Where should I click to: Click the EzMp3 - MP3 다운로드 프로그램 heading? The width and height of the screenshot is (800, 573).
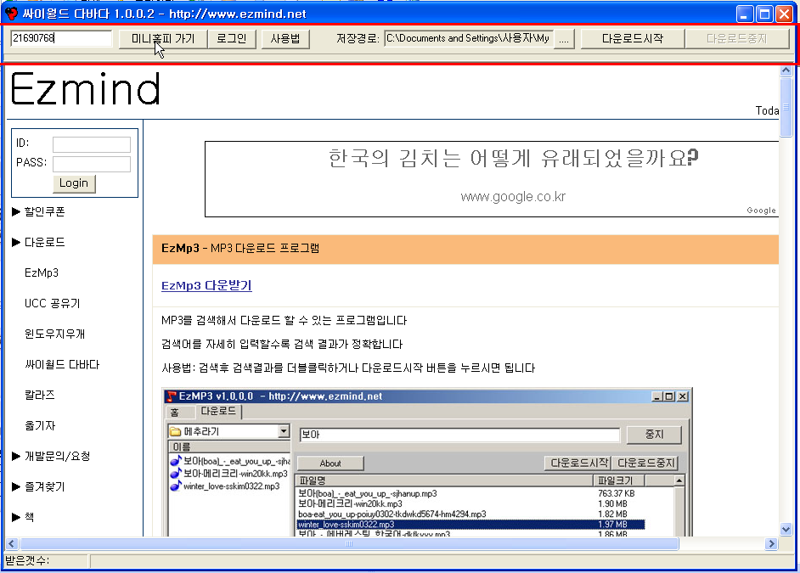[240, 248]
